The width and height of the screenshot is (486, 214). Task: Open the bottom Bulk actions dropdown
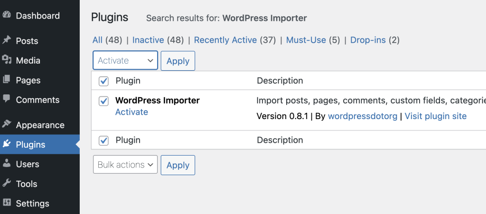click(x=125, y=165)
